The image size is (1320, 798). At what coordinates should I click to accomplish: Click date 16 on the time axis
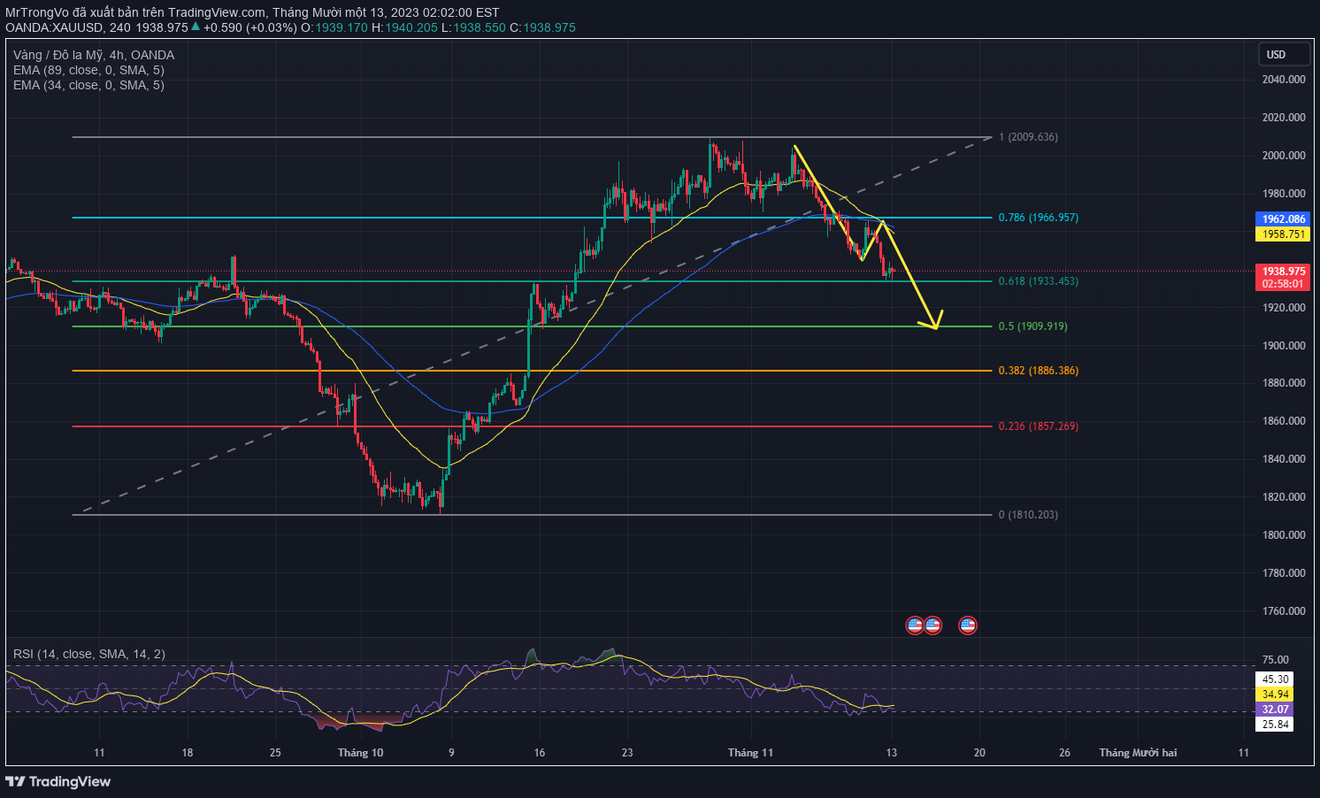[540, 753]
